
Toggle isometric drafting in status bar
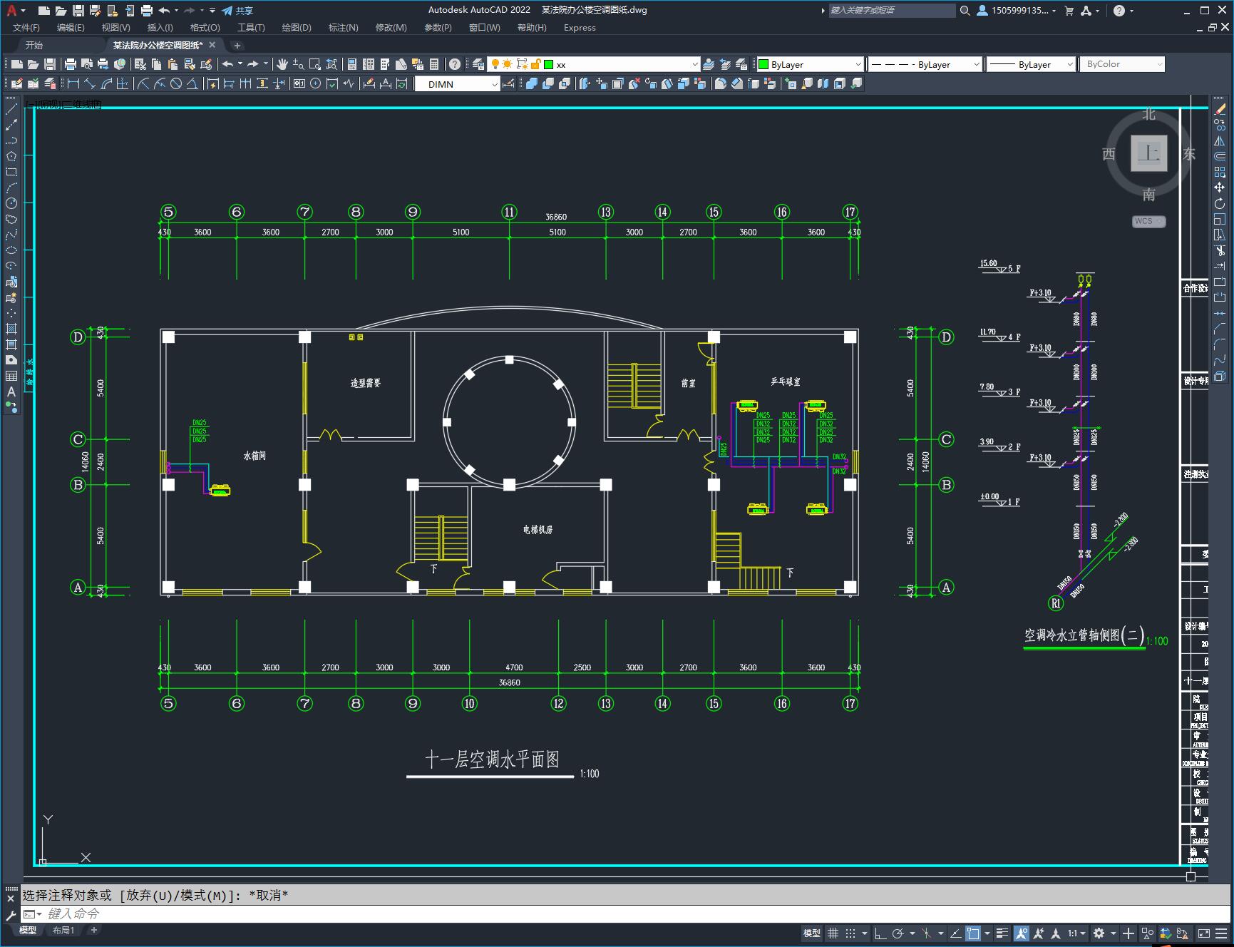(926, 933)
